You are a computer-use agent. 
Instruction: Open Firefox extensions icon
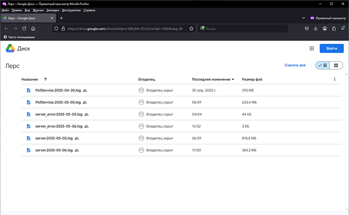click(334, 28)
